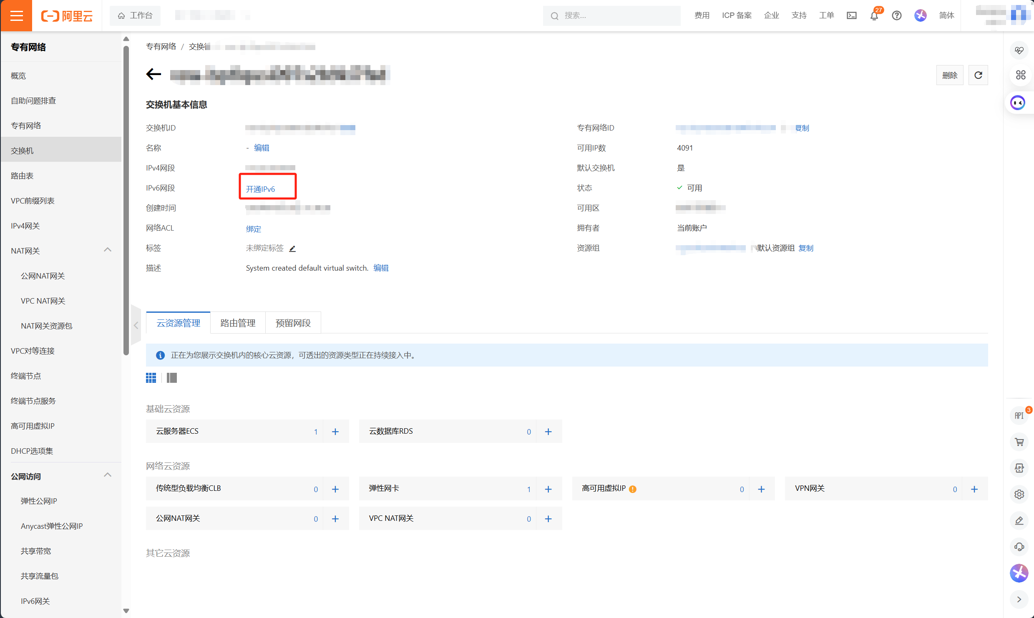Switch to grid card view
Screen dimensions: 1034x618
pyautogui.click(x=151, y=378)
